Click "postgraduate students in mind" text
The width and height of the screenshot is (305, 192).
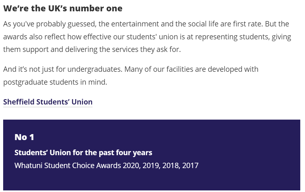click(x=55, y=82)
